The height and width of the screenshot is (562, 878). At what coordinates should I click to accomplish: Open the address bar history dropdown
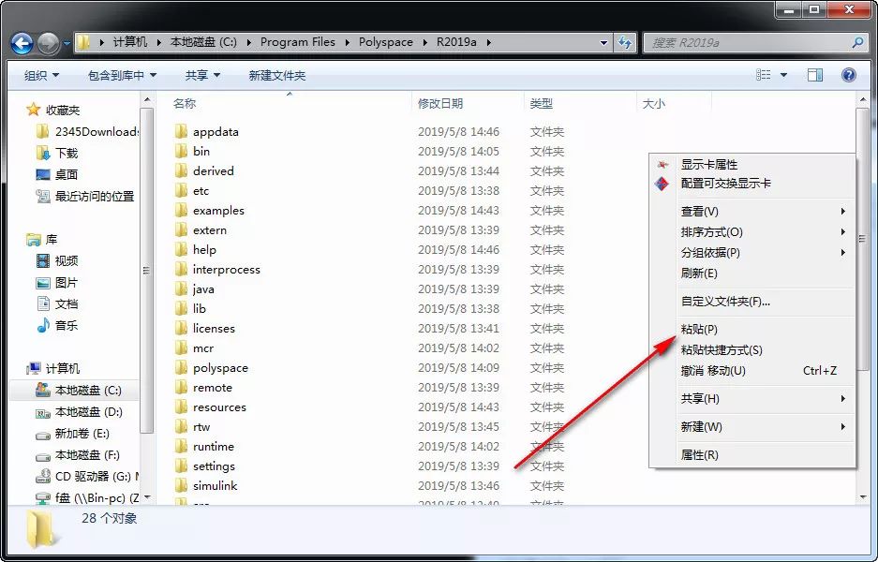(603, 42)
